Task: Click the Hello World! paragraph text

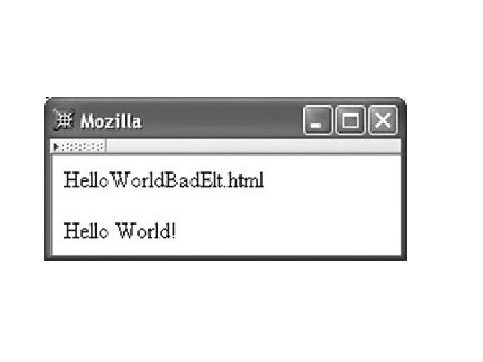Action: (x=120, y=231)
